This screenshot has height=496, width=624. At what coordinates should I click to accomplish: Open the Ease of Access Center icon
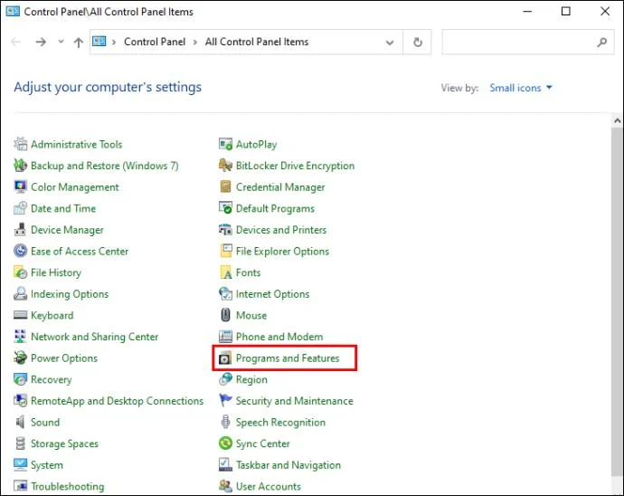[x=20, y=251]
